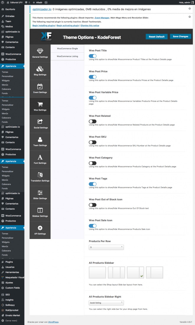Image resolution: width=195 pixels, height=325 pixels.
Task: Select right sidebar layout thumbnail with checkmark
Action: (x=136, y=273)
